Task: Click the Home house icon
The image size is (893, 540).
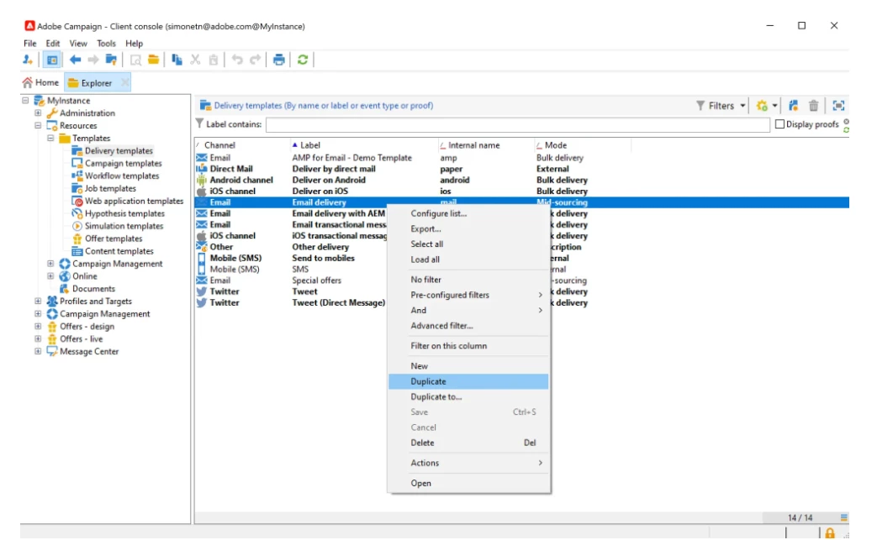Action: pyautogui.click(x=28, y=82)
